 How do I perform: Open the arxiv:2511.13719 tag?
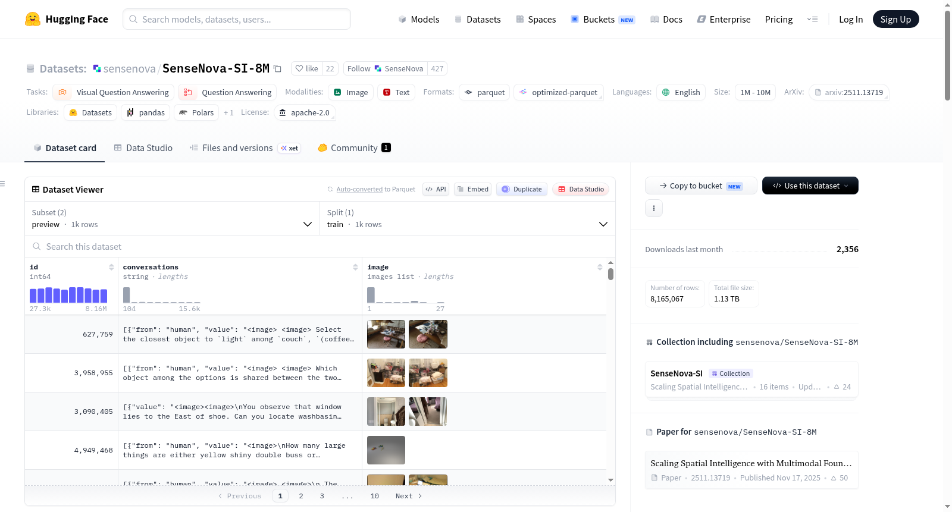coord(849,92)
